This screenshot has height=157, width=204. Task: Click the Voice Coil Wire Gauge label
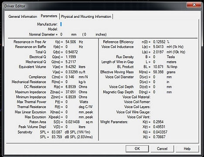coord(133,112)
